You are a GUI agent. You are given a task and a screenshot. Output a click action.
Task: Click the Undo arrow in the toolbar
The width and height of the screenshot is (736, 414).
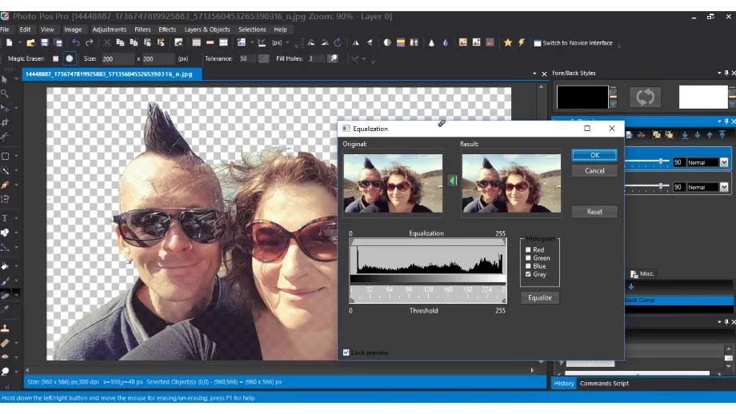click(75, 43)
